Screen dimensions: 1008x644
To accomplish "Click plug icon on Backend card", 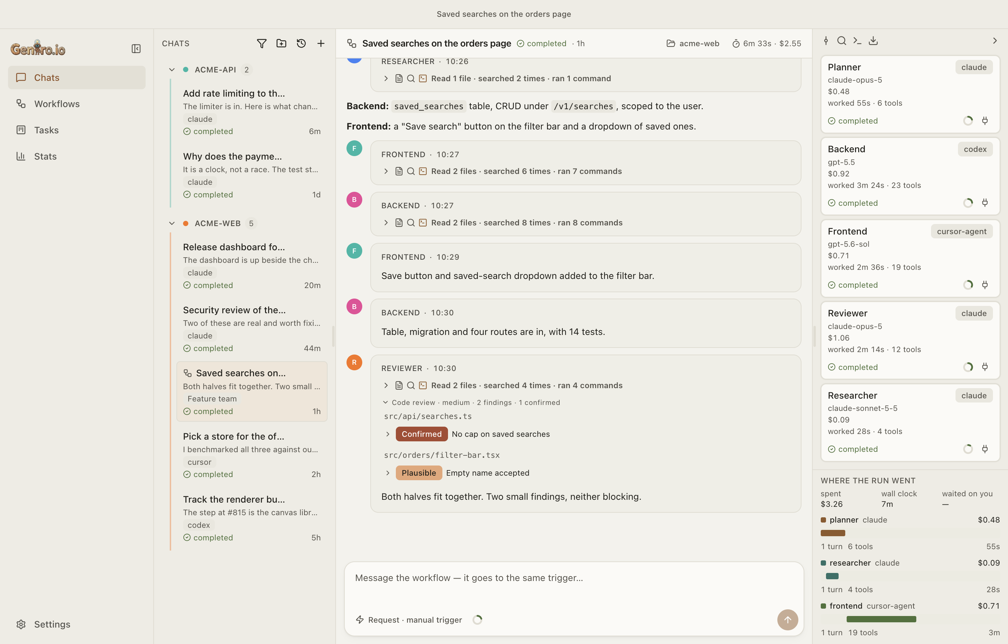I will pos(985,203).
